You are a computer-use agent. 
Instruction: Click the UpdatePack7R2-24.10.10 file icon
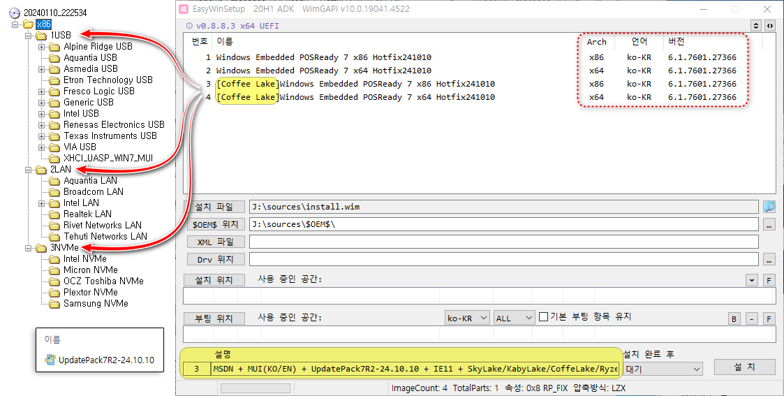tap(50, 360)
